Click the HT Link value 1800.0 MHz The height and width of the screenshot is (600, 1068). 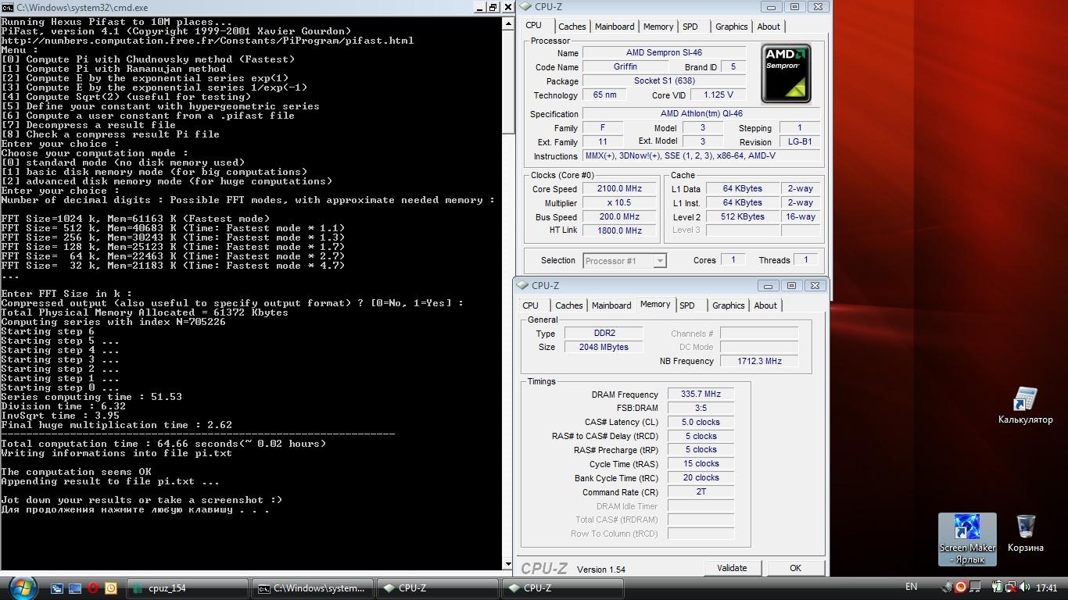(620, 230)
